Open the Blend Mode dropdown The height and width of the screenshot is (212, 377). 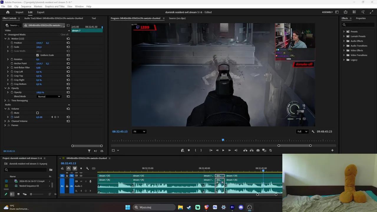coord(49,97)
